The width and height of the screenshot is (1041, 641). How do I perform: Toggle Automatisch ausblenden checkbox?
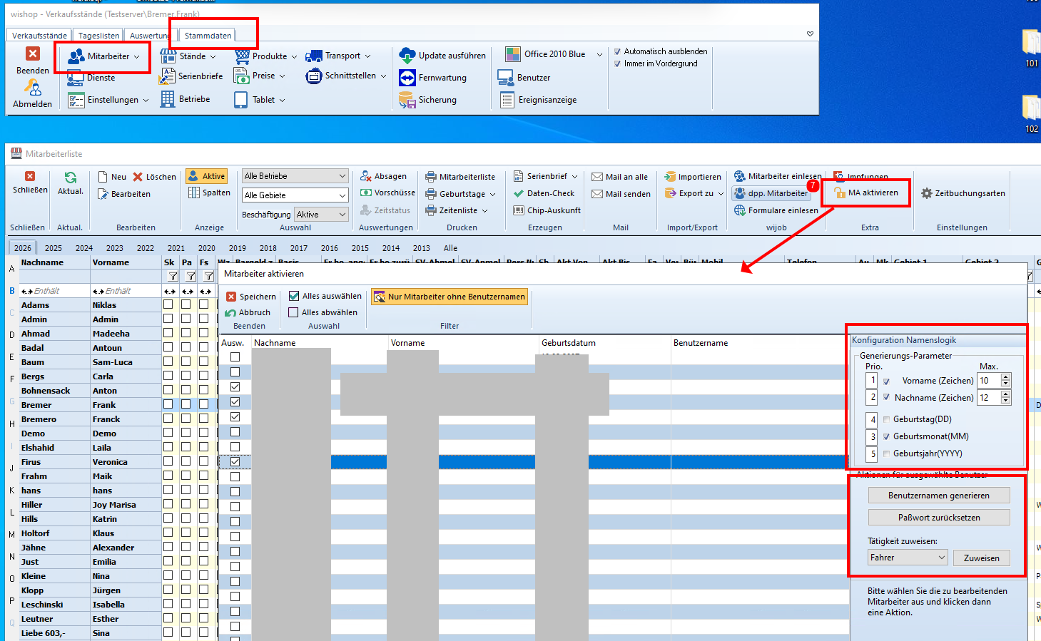[618, 51]
